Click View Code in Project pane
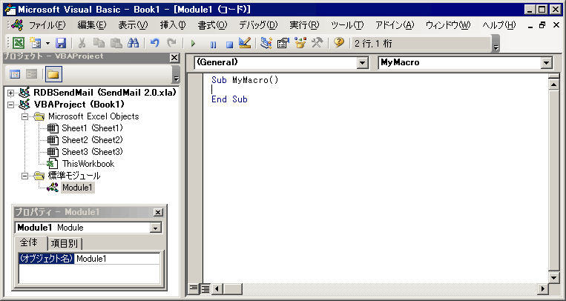This screenshot has height=301, width=566. click(15, 74)
